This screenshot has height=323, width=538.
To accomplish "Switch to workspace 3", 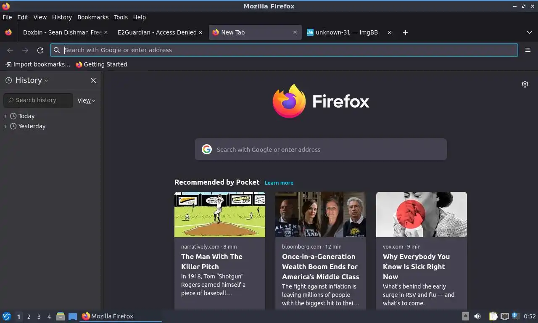I will (x=39, y=317).
